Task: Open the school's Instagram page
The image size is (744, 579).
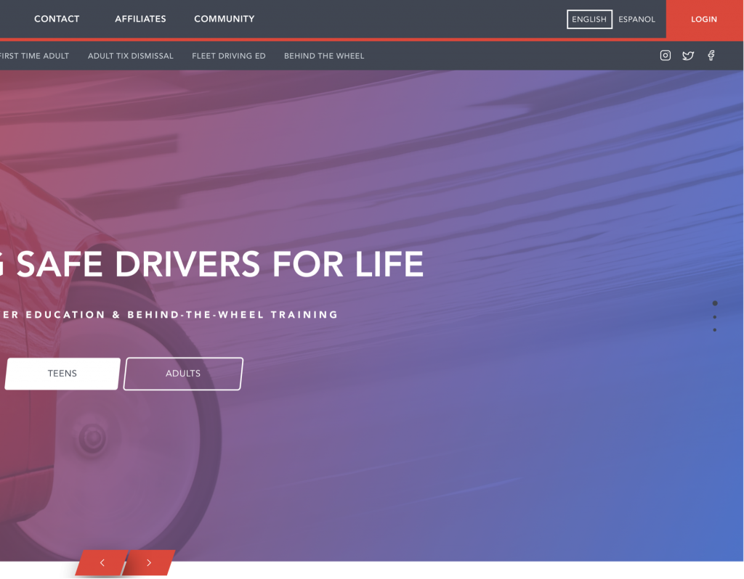Action: (x=665, y=55)
